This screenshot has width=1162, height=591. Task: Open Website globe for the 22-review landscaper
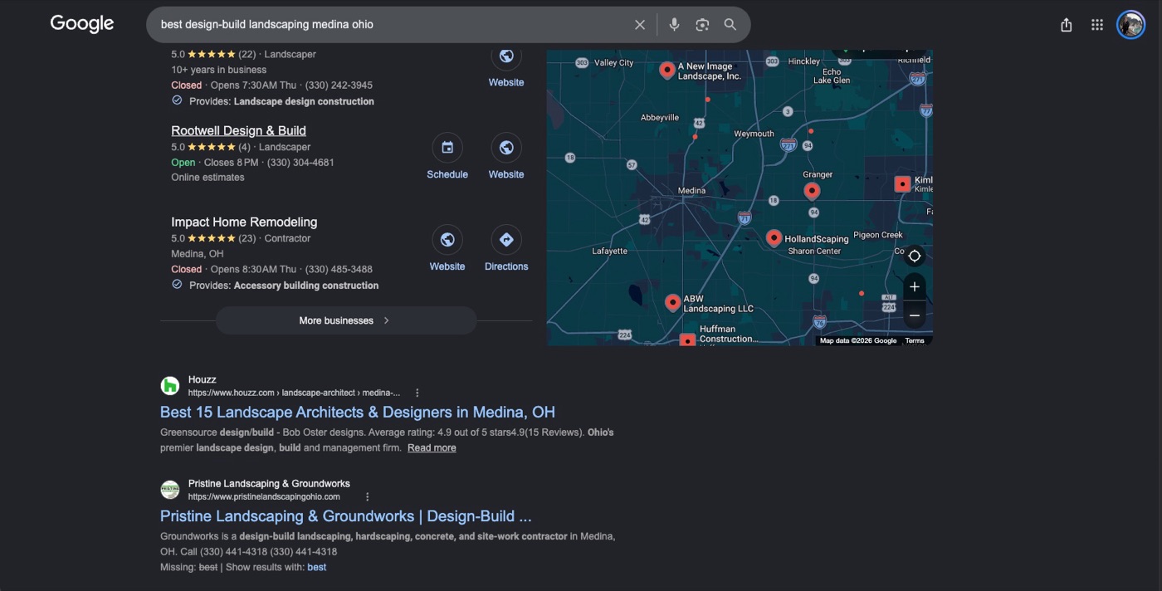[506, 56]
